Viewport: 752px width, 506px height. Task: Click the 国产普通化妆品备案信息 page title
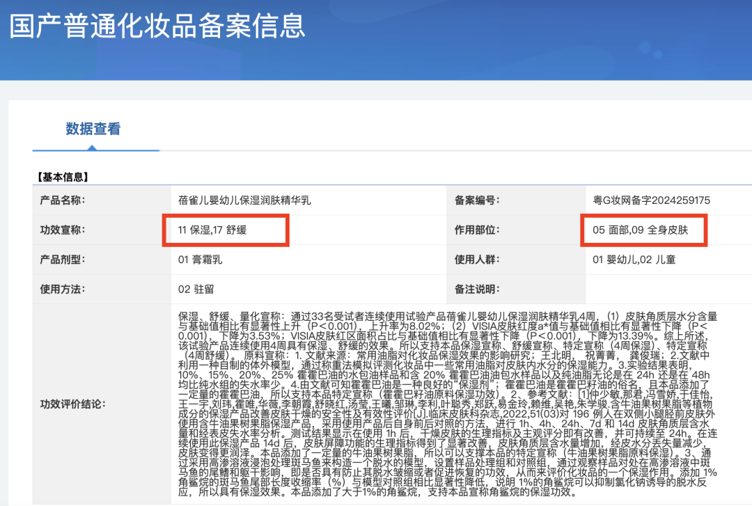tap(157, 26)
